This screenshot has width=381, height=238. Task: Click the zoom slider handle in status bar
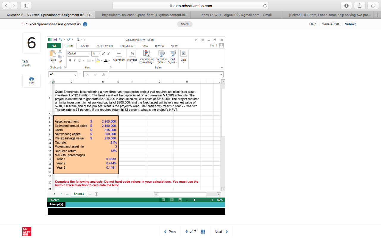194,200
